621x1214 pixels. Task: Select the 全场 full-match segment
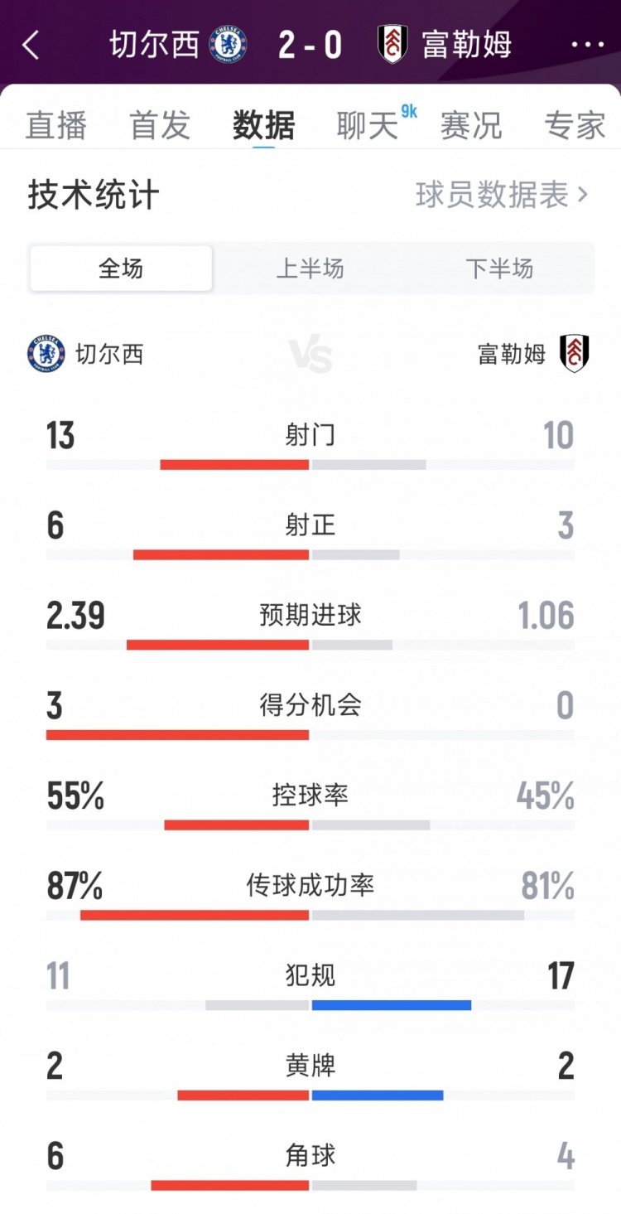click(121, 268)
